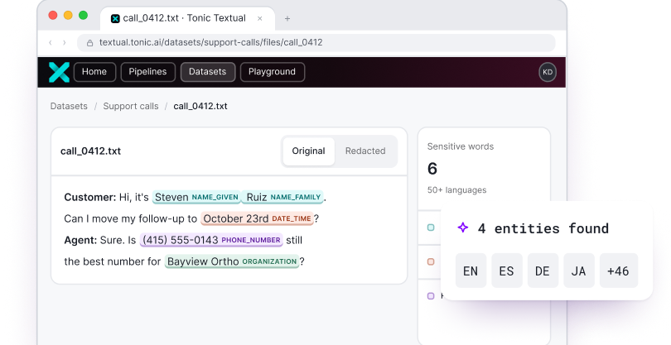Click the 4 entities found text
The width and height of the screenshot is (671, 345).
(x=543, y=228)
